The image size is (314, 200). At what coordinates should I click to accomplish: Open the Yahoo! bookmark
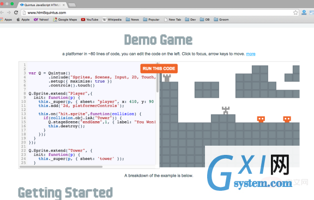(41, 20)
